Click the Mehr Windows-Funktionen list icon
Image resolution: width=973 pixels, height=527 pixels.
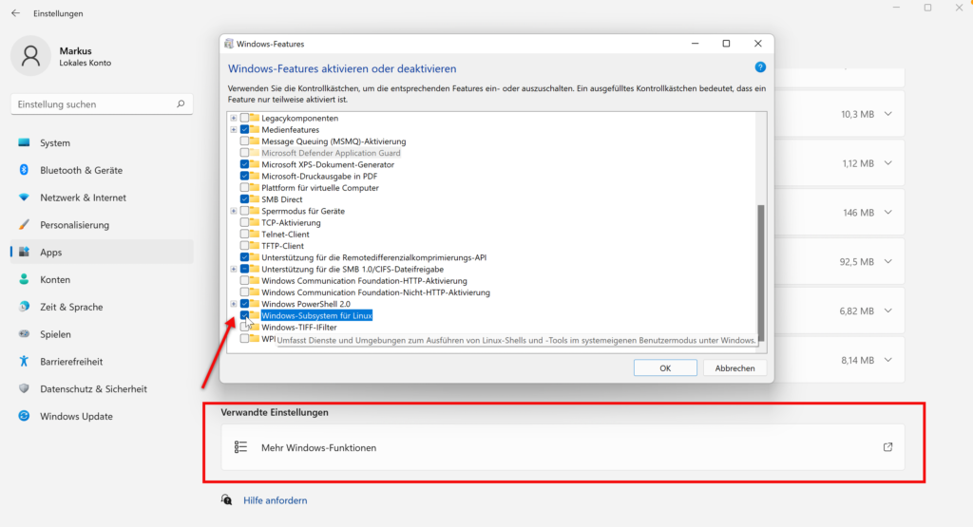pyautogui.click(x=240, y=447)
